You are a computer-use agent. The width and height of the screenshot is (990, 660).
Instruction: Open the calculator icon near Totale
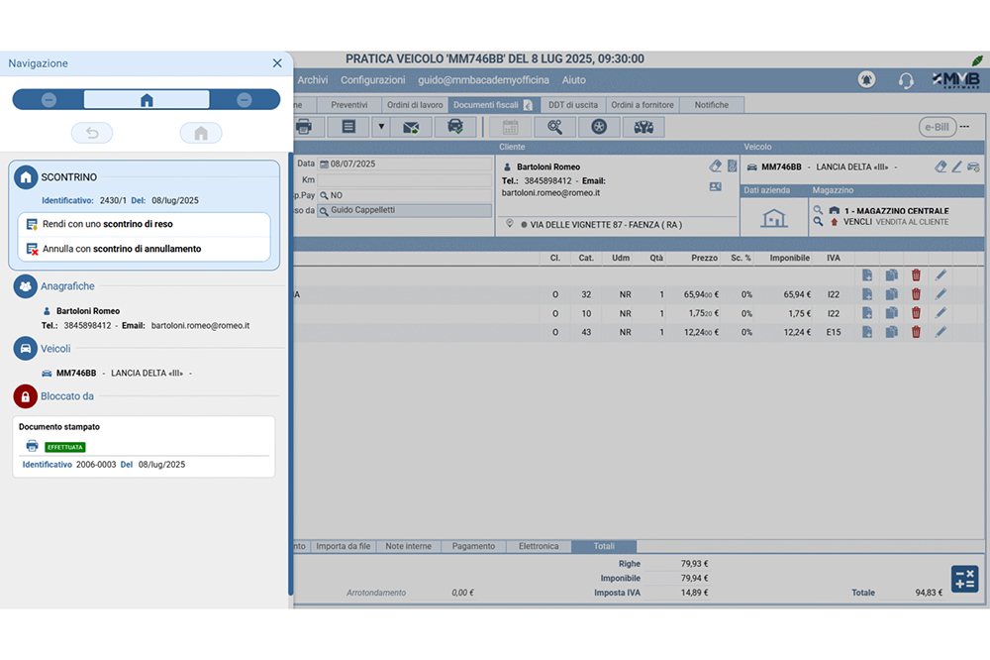[x=963, y=580]
